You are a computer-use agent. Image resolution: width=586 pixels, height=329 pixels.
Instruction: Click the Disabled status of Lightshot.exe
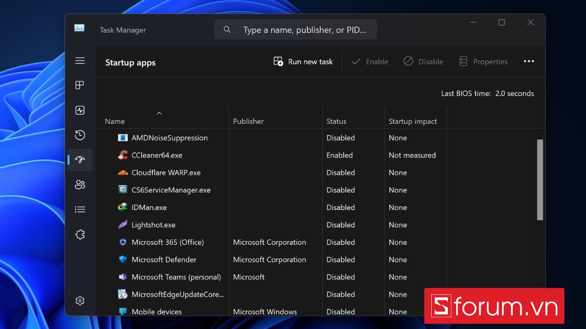(x=340, y=225)
